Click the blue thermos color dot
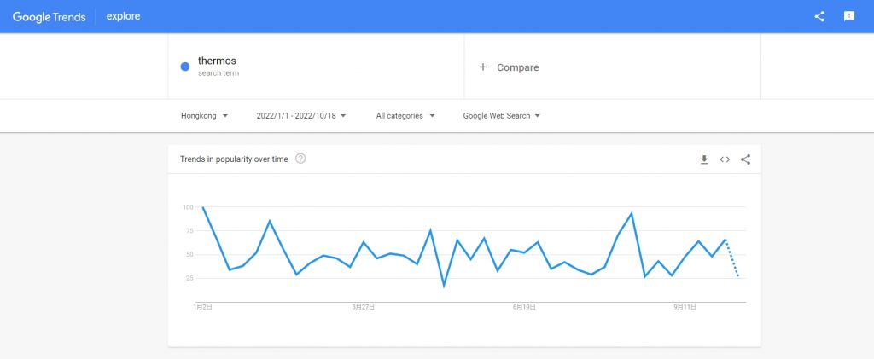 pos(184,67)
